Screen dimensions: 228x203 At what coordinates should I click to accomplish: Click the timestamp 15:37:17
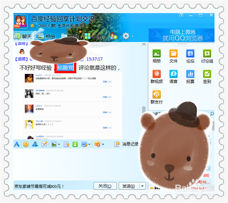[x=94, y=59]
